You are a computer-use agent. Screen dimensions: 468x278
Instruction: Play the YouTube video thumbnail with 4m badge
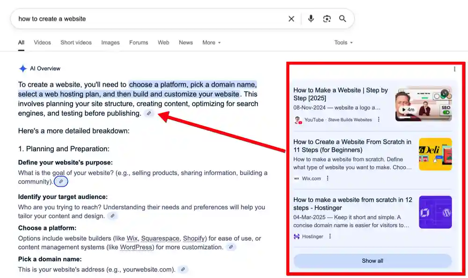423,104
